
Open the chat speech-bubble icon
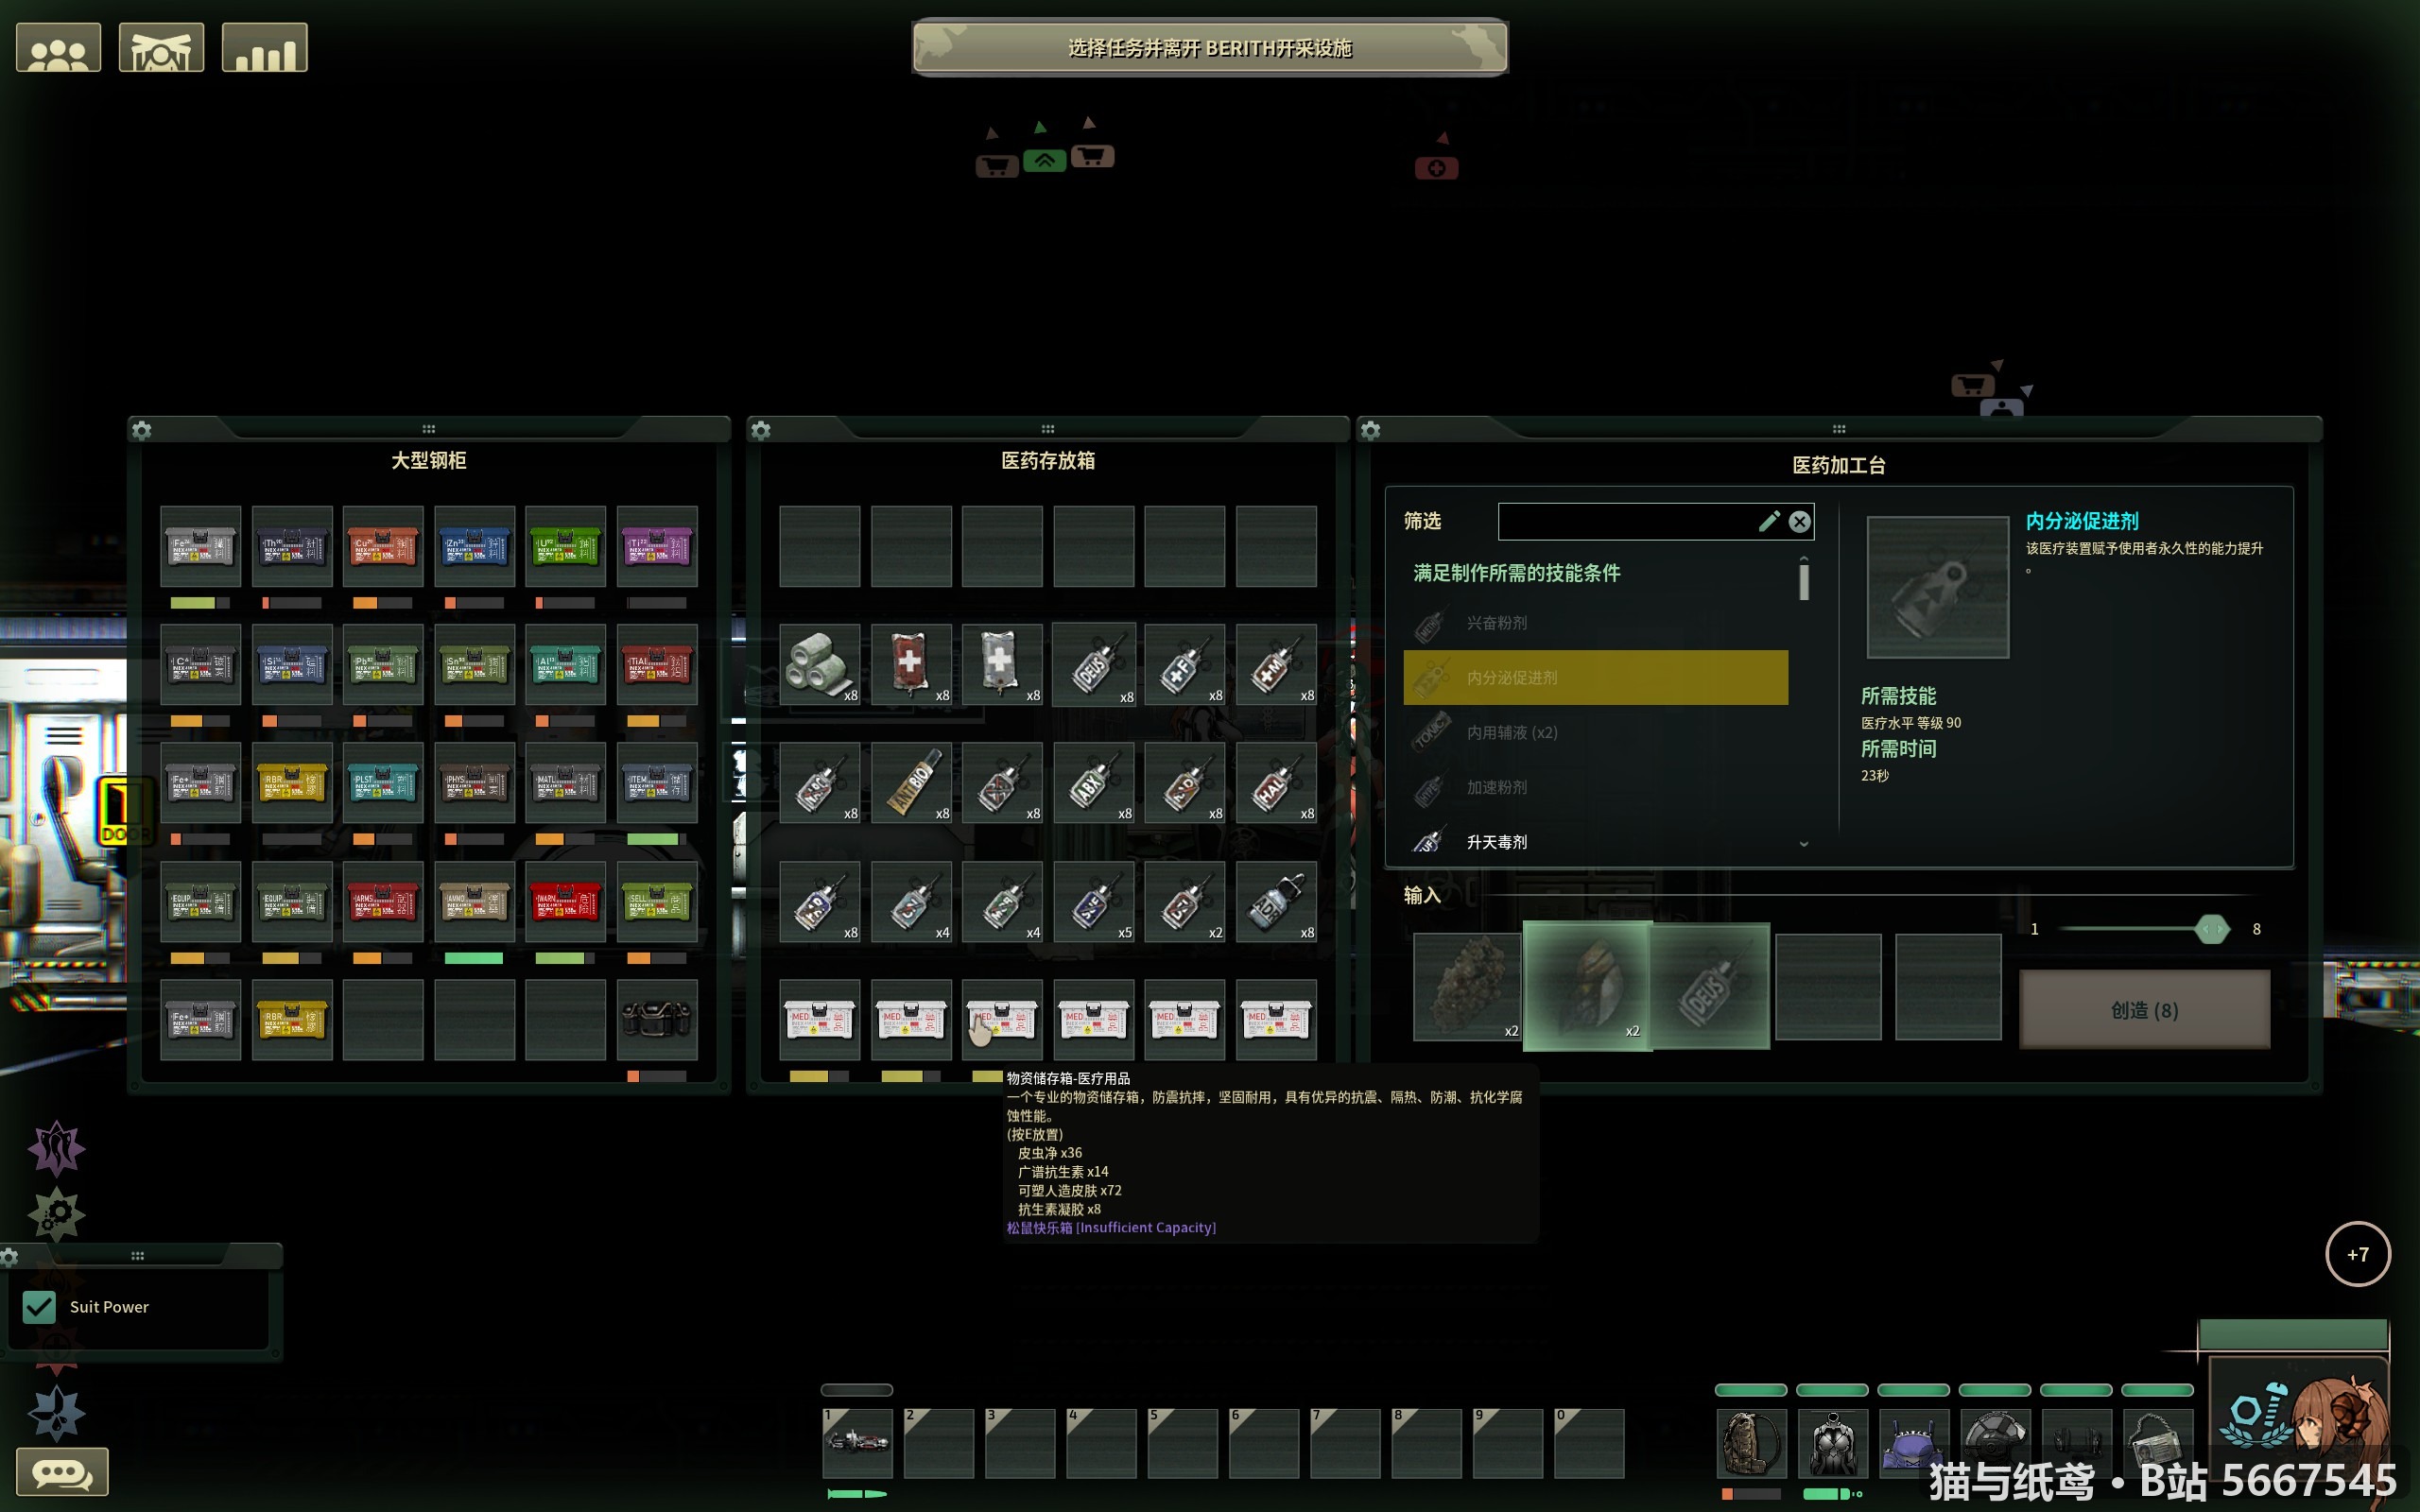[62, 1472]
